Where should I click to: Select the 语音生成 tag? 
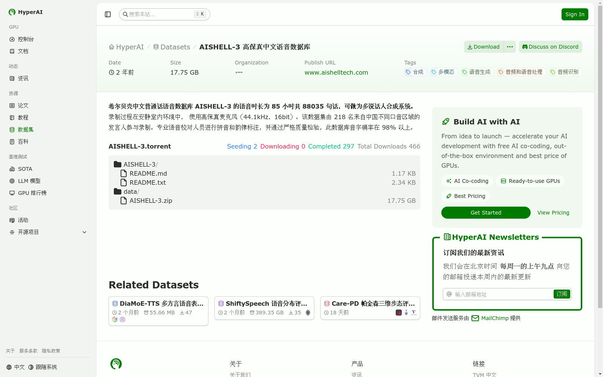click(x=477, y=72)
